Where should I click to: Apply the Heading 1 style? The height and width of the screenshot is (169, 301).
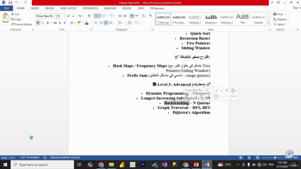195,19
